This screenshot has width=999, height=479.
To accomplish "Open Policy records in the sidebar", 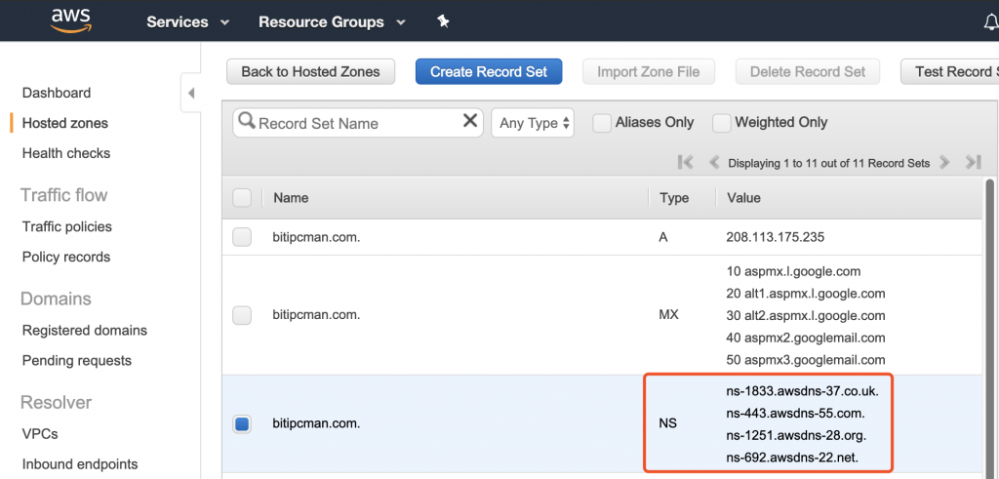I will tap(66, 257).
